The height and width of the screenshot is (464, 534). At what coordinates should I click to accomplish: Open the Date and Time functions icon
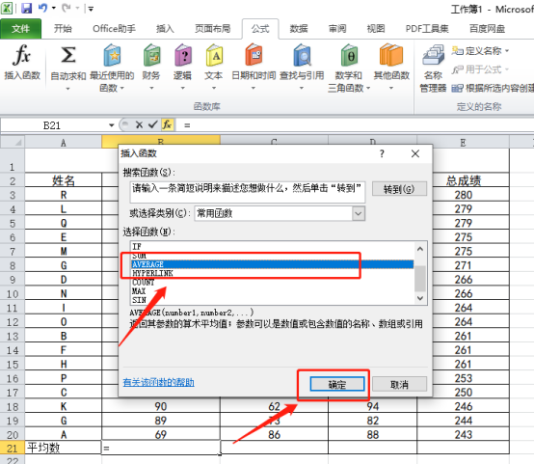[254, 55]
